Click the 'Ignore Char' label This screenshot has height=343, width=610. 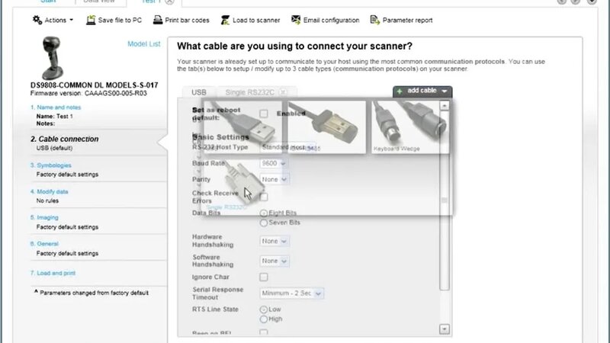coord(210,277)
